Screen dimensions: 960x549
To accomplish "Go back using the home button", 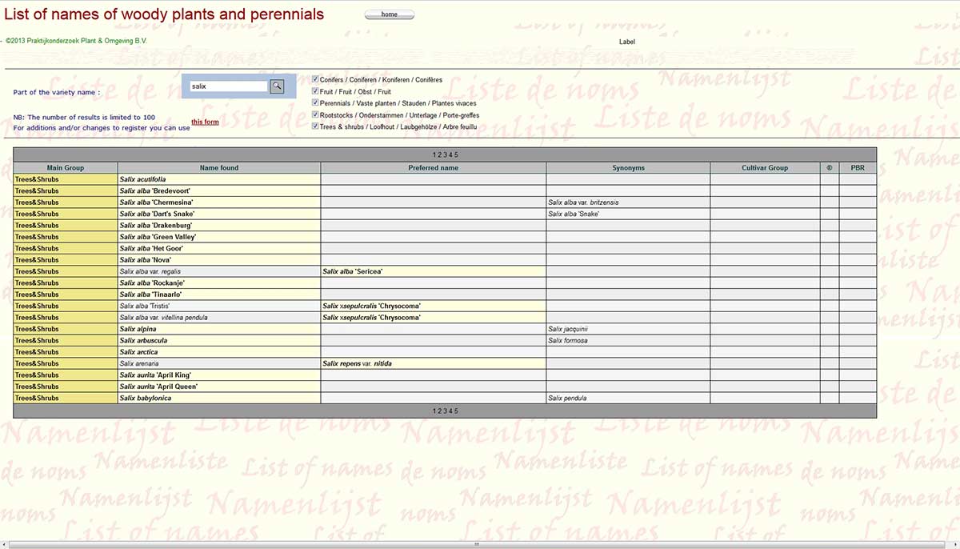I will click(390, 14).
